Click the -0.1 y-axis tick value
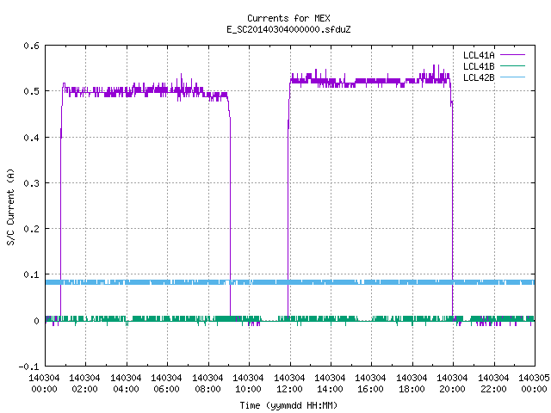Image resolution: width=551 pixels, height=413 pixels. point(28,367)
